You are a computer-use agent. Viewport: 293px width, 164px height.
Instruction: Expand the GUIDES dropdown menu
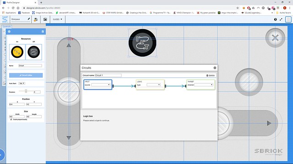pos(58,19)
